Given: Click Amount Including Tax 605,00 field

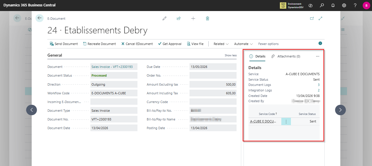Looking at the screenshot, I should coord(213,93).
